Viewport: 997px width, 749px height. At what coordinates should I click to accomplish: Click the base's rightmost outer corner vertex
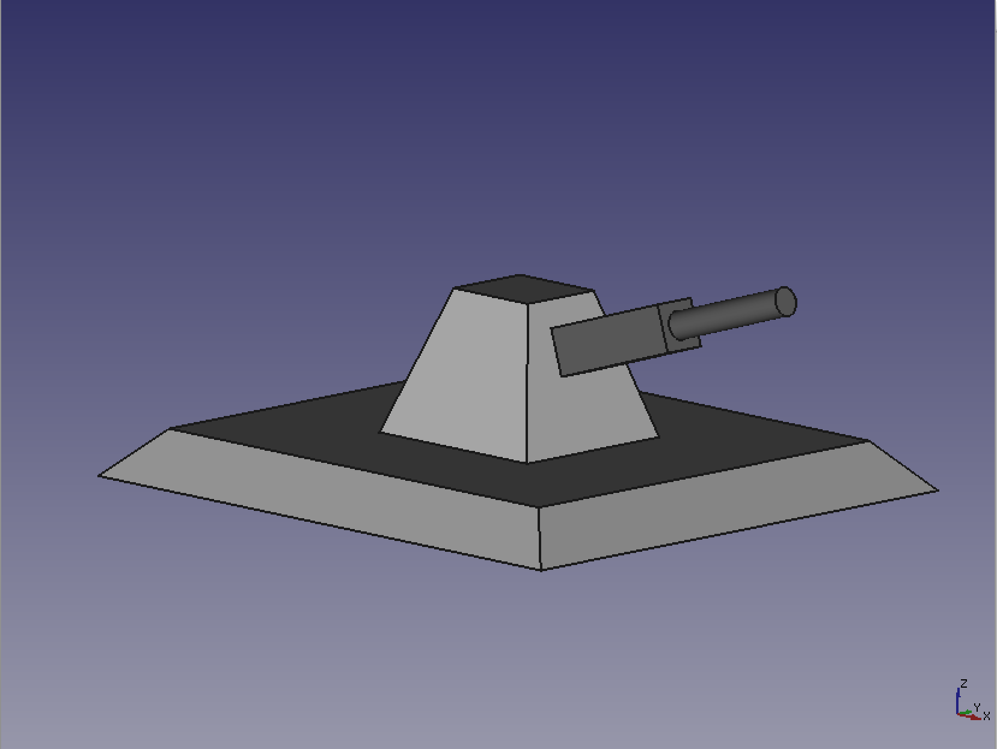tap(937, 491)
